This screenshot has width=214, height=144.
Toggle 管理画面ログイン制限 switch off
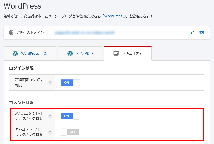coord(70,83)
